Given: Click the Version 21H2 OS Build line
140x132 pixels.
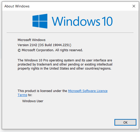Looking at the screenshot, I should [44, 45].
